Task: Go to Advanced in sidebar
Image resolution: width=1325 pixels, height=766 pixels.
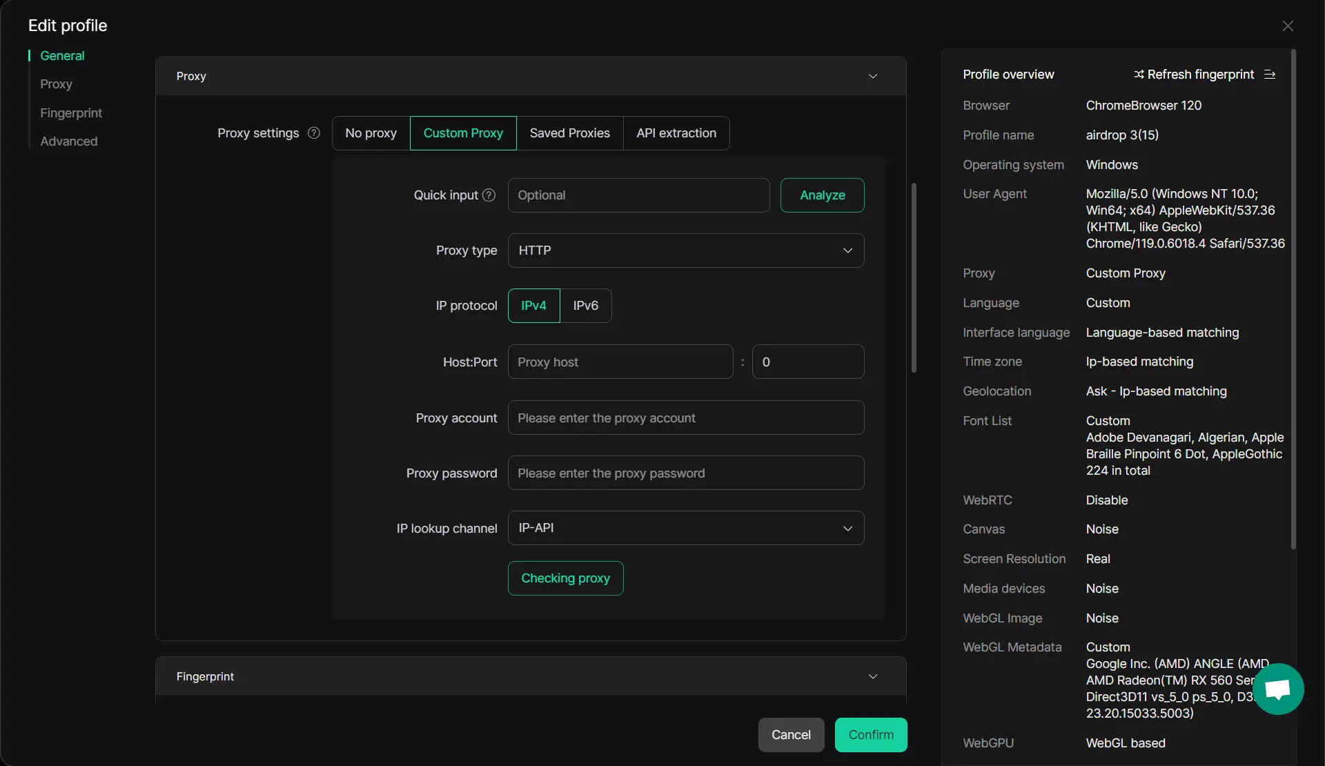Action: tap(69, 141)
